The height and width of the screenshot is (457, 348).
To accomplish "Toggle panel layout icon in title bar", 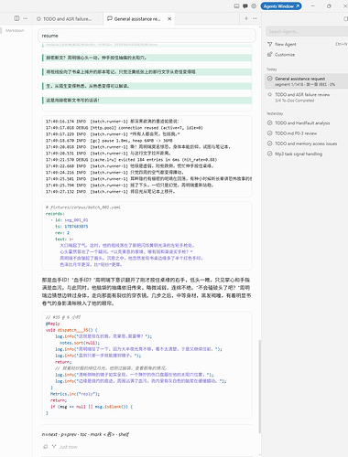I will click(x=236, y=6).
